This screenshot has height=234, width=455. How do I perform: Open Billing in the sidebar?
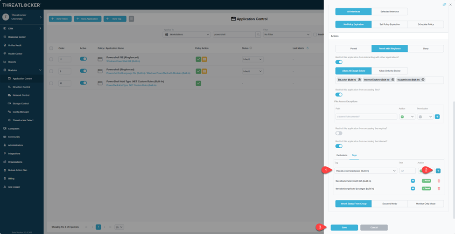[x=11, y=179]
